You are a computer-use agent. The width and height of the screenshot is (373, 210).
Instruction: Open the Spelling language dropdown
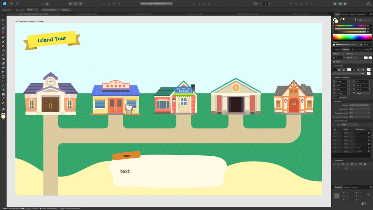tap(359, 105)
